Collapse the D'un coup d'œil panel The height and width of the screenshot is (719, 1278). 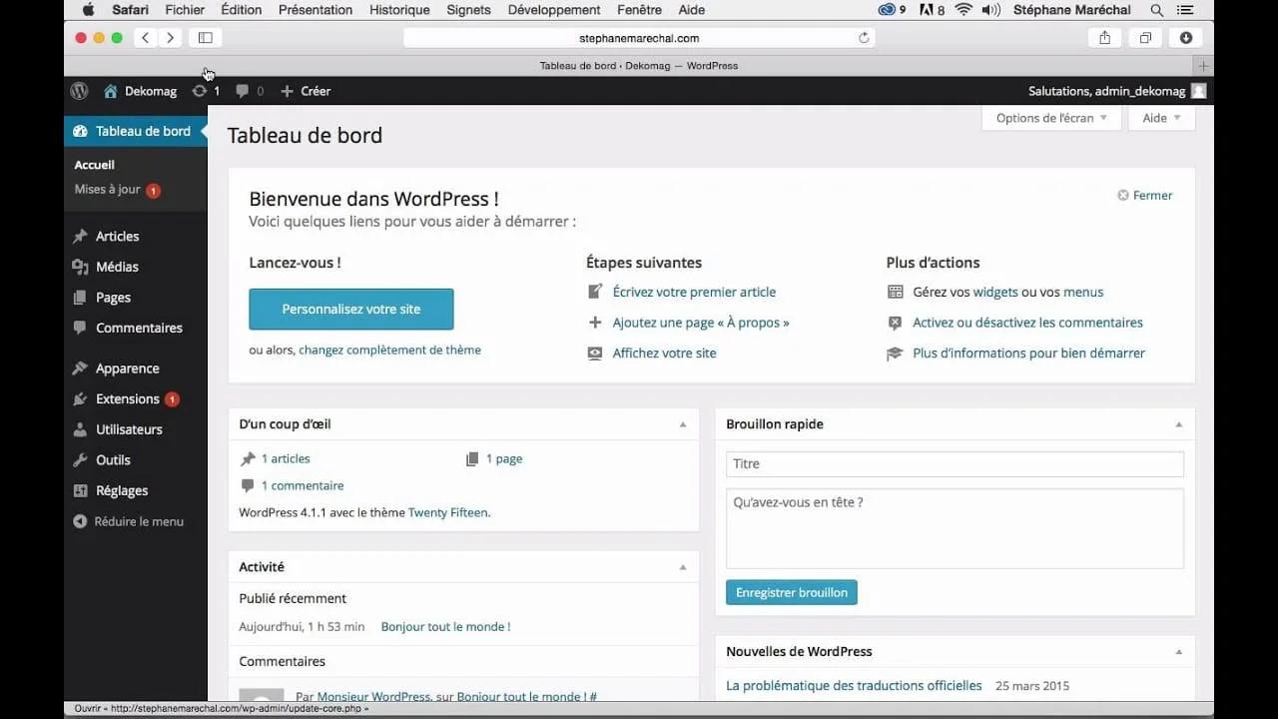[x=683, y=424]
